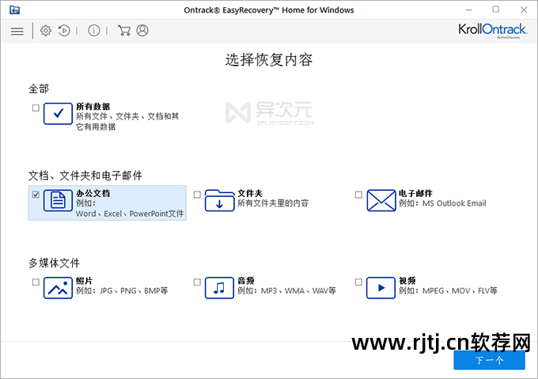The height and width of the screenshot is (379, 538).
Task: Click the 视频 label text
Action: [407, 281]
